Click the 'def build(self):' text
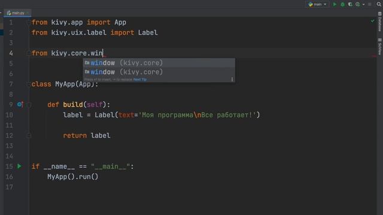 pos(78,105)
